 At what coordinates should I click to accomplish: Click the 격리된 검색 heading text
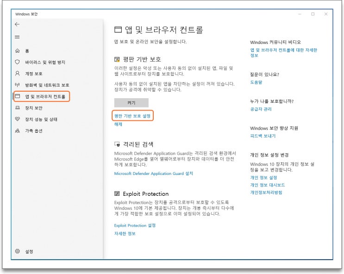138,144
